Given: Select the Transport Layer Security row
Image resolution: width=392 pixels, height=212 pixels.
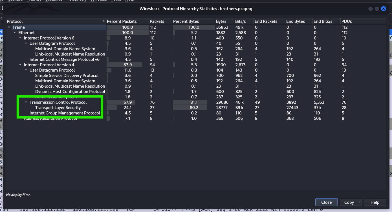Looking at the screenshot, I should [x=58, y=108].
